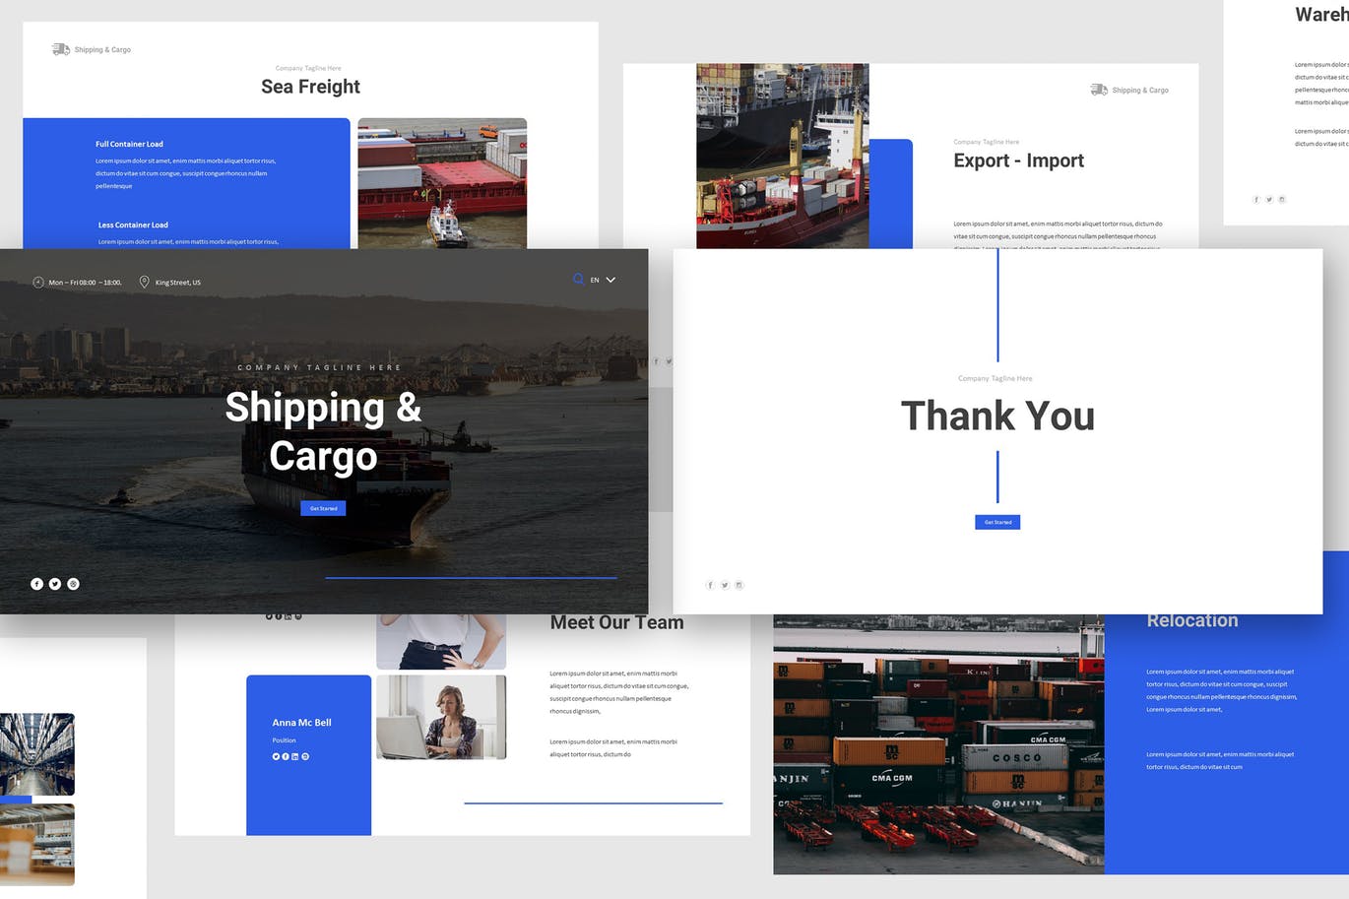Select the warehouse aisle thumbnail image

(x=37, y=753)
